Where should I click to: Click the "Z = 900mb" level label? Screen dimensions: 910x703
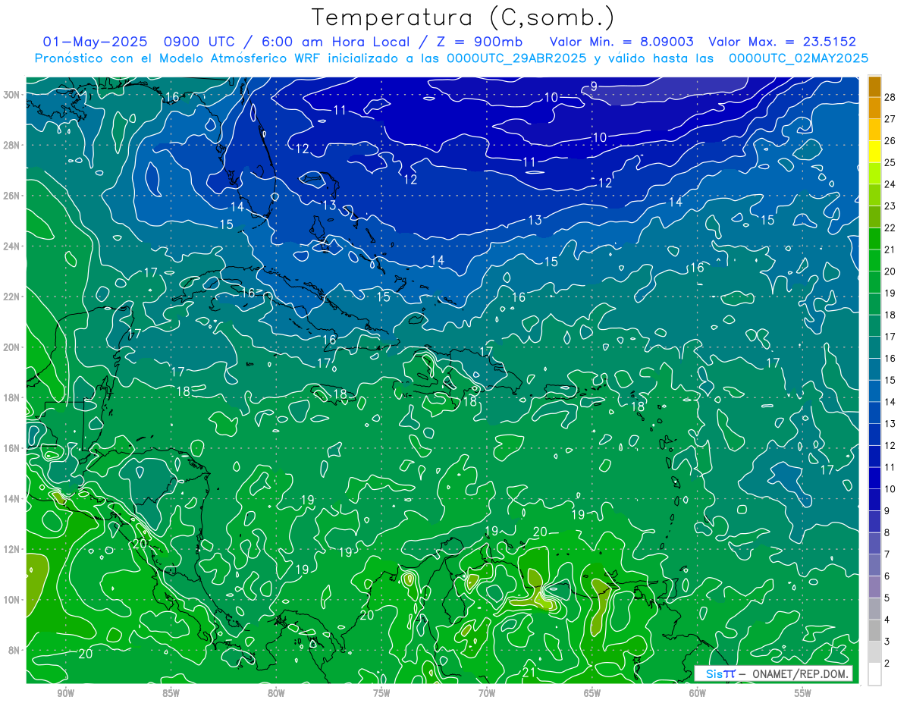pyautogui.click(x=479, y=42)
